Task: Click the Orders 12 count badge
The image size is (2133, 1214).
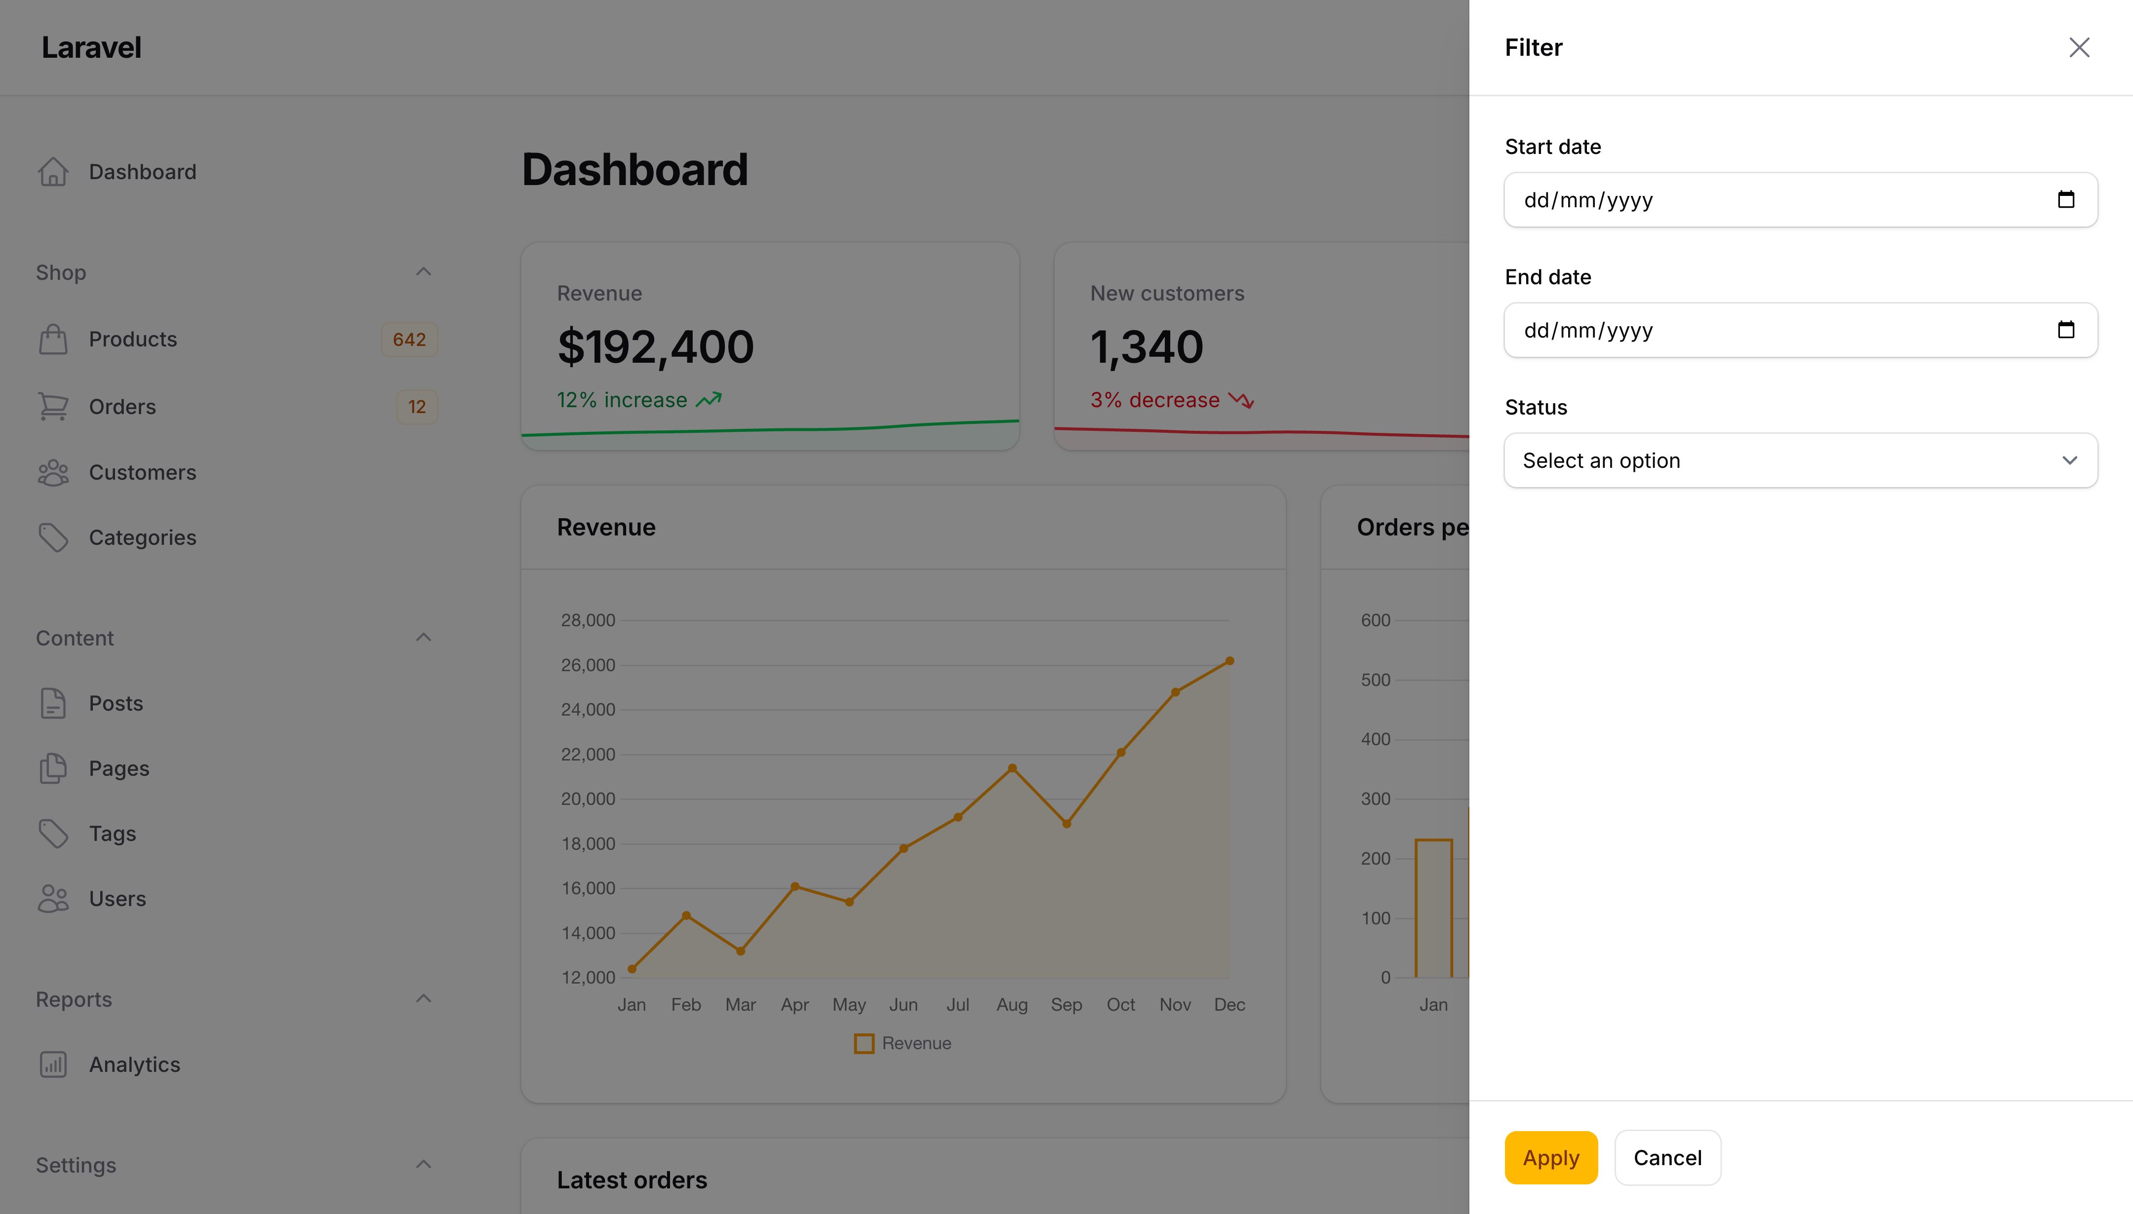Action: [x=416, y=407]
